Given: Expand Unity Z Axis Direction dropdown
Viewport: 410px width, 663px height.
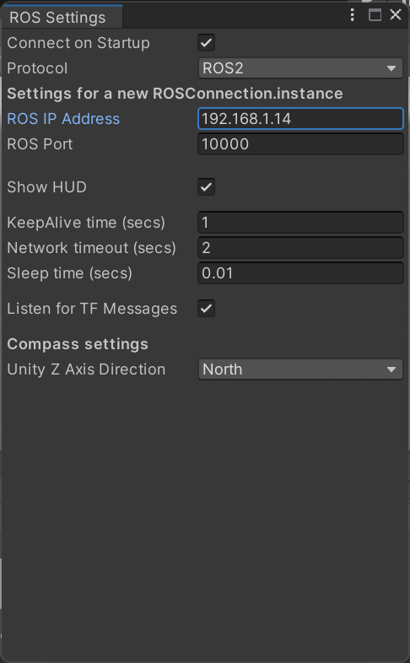Looking at the screenshot, I should tap(300, 369).
